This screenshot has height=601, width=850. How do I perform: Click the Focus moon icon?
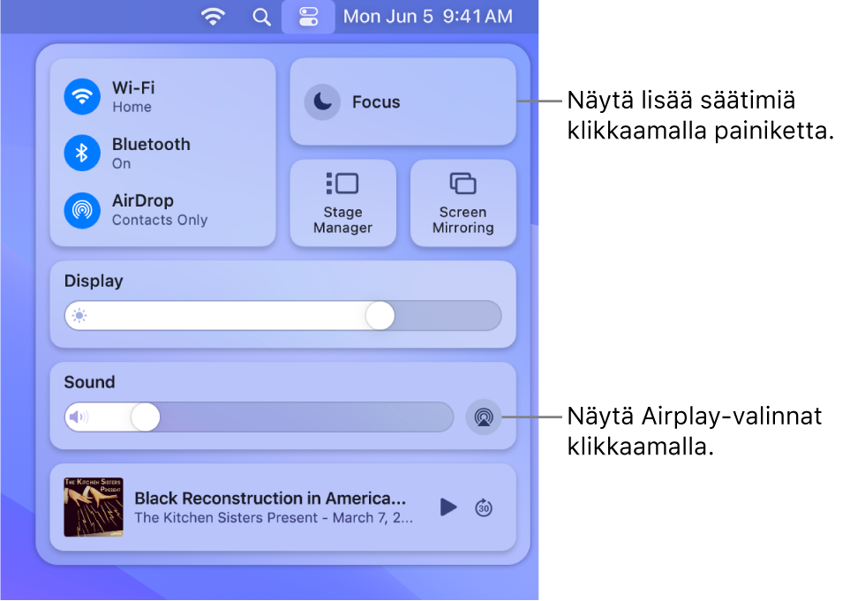coord(323,101)
